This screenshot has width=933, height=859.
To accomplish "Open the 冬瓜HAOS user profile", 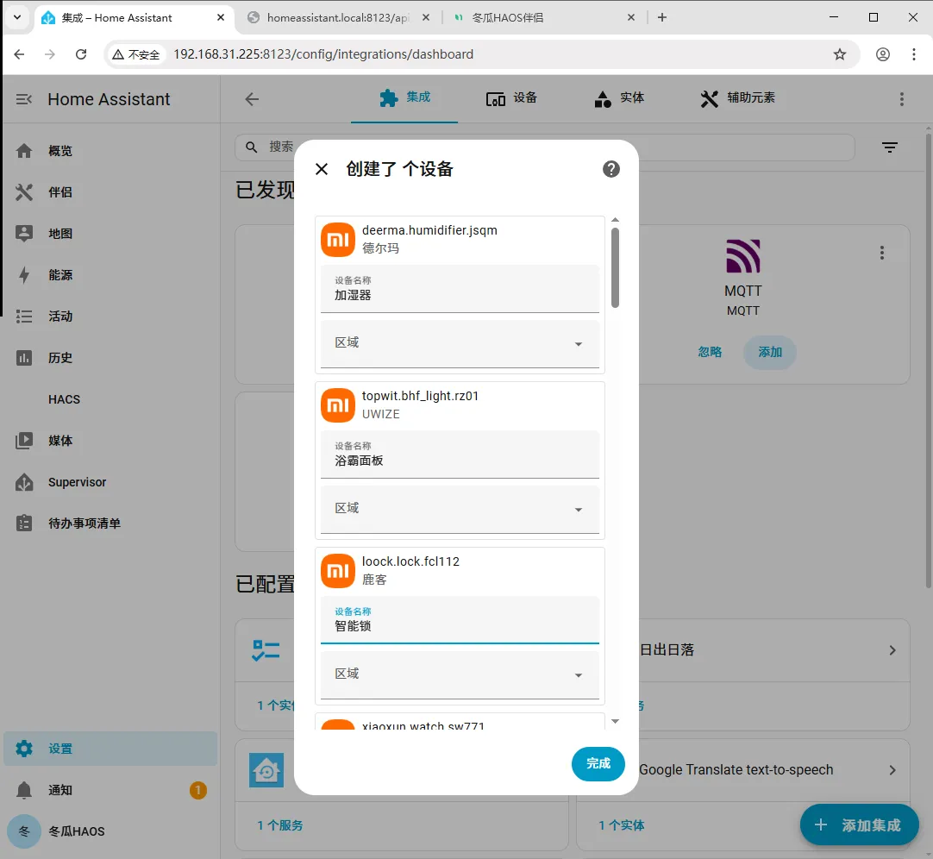I will coord(110,831).
